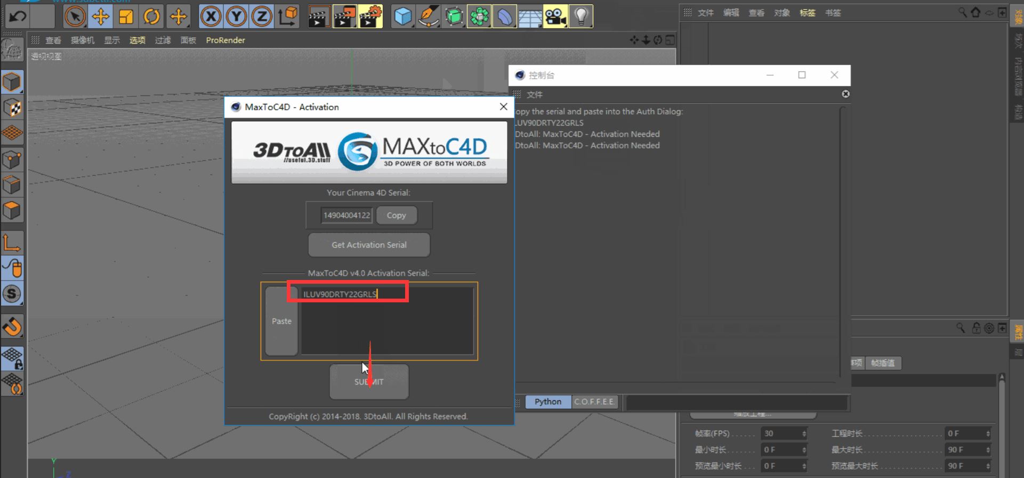1024x478 pixels.
Task: Click the Undo arrow in the top toolbar
Action: (x=17, y=17)
